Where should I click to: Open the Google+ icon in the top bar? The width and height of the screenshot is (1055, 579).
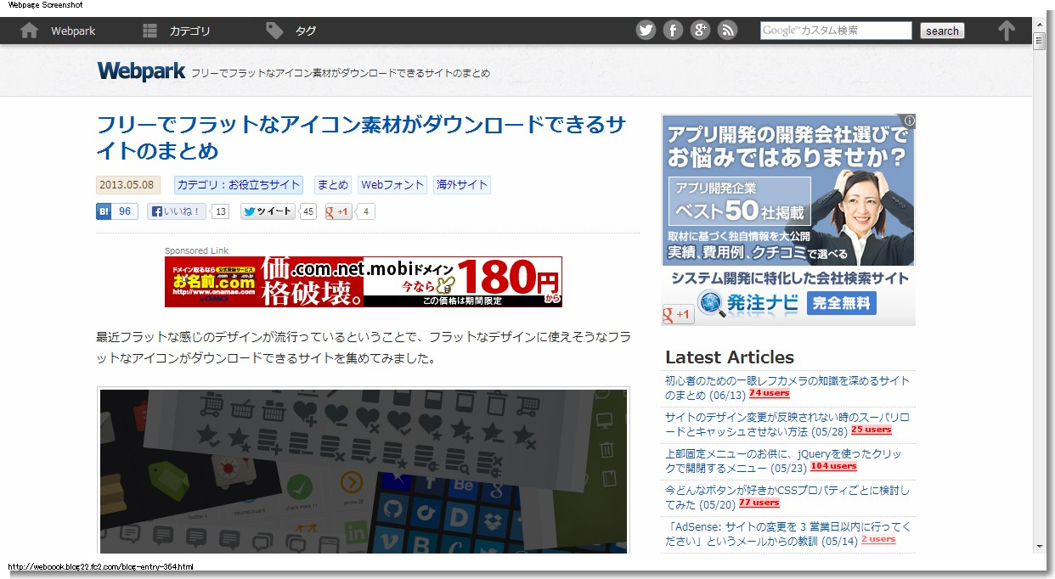700,31
